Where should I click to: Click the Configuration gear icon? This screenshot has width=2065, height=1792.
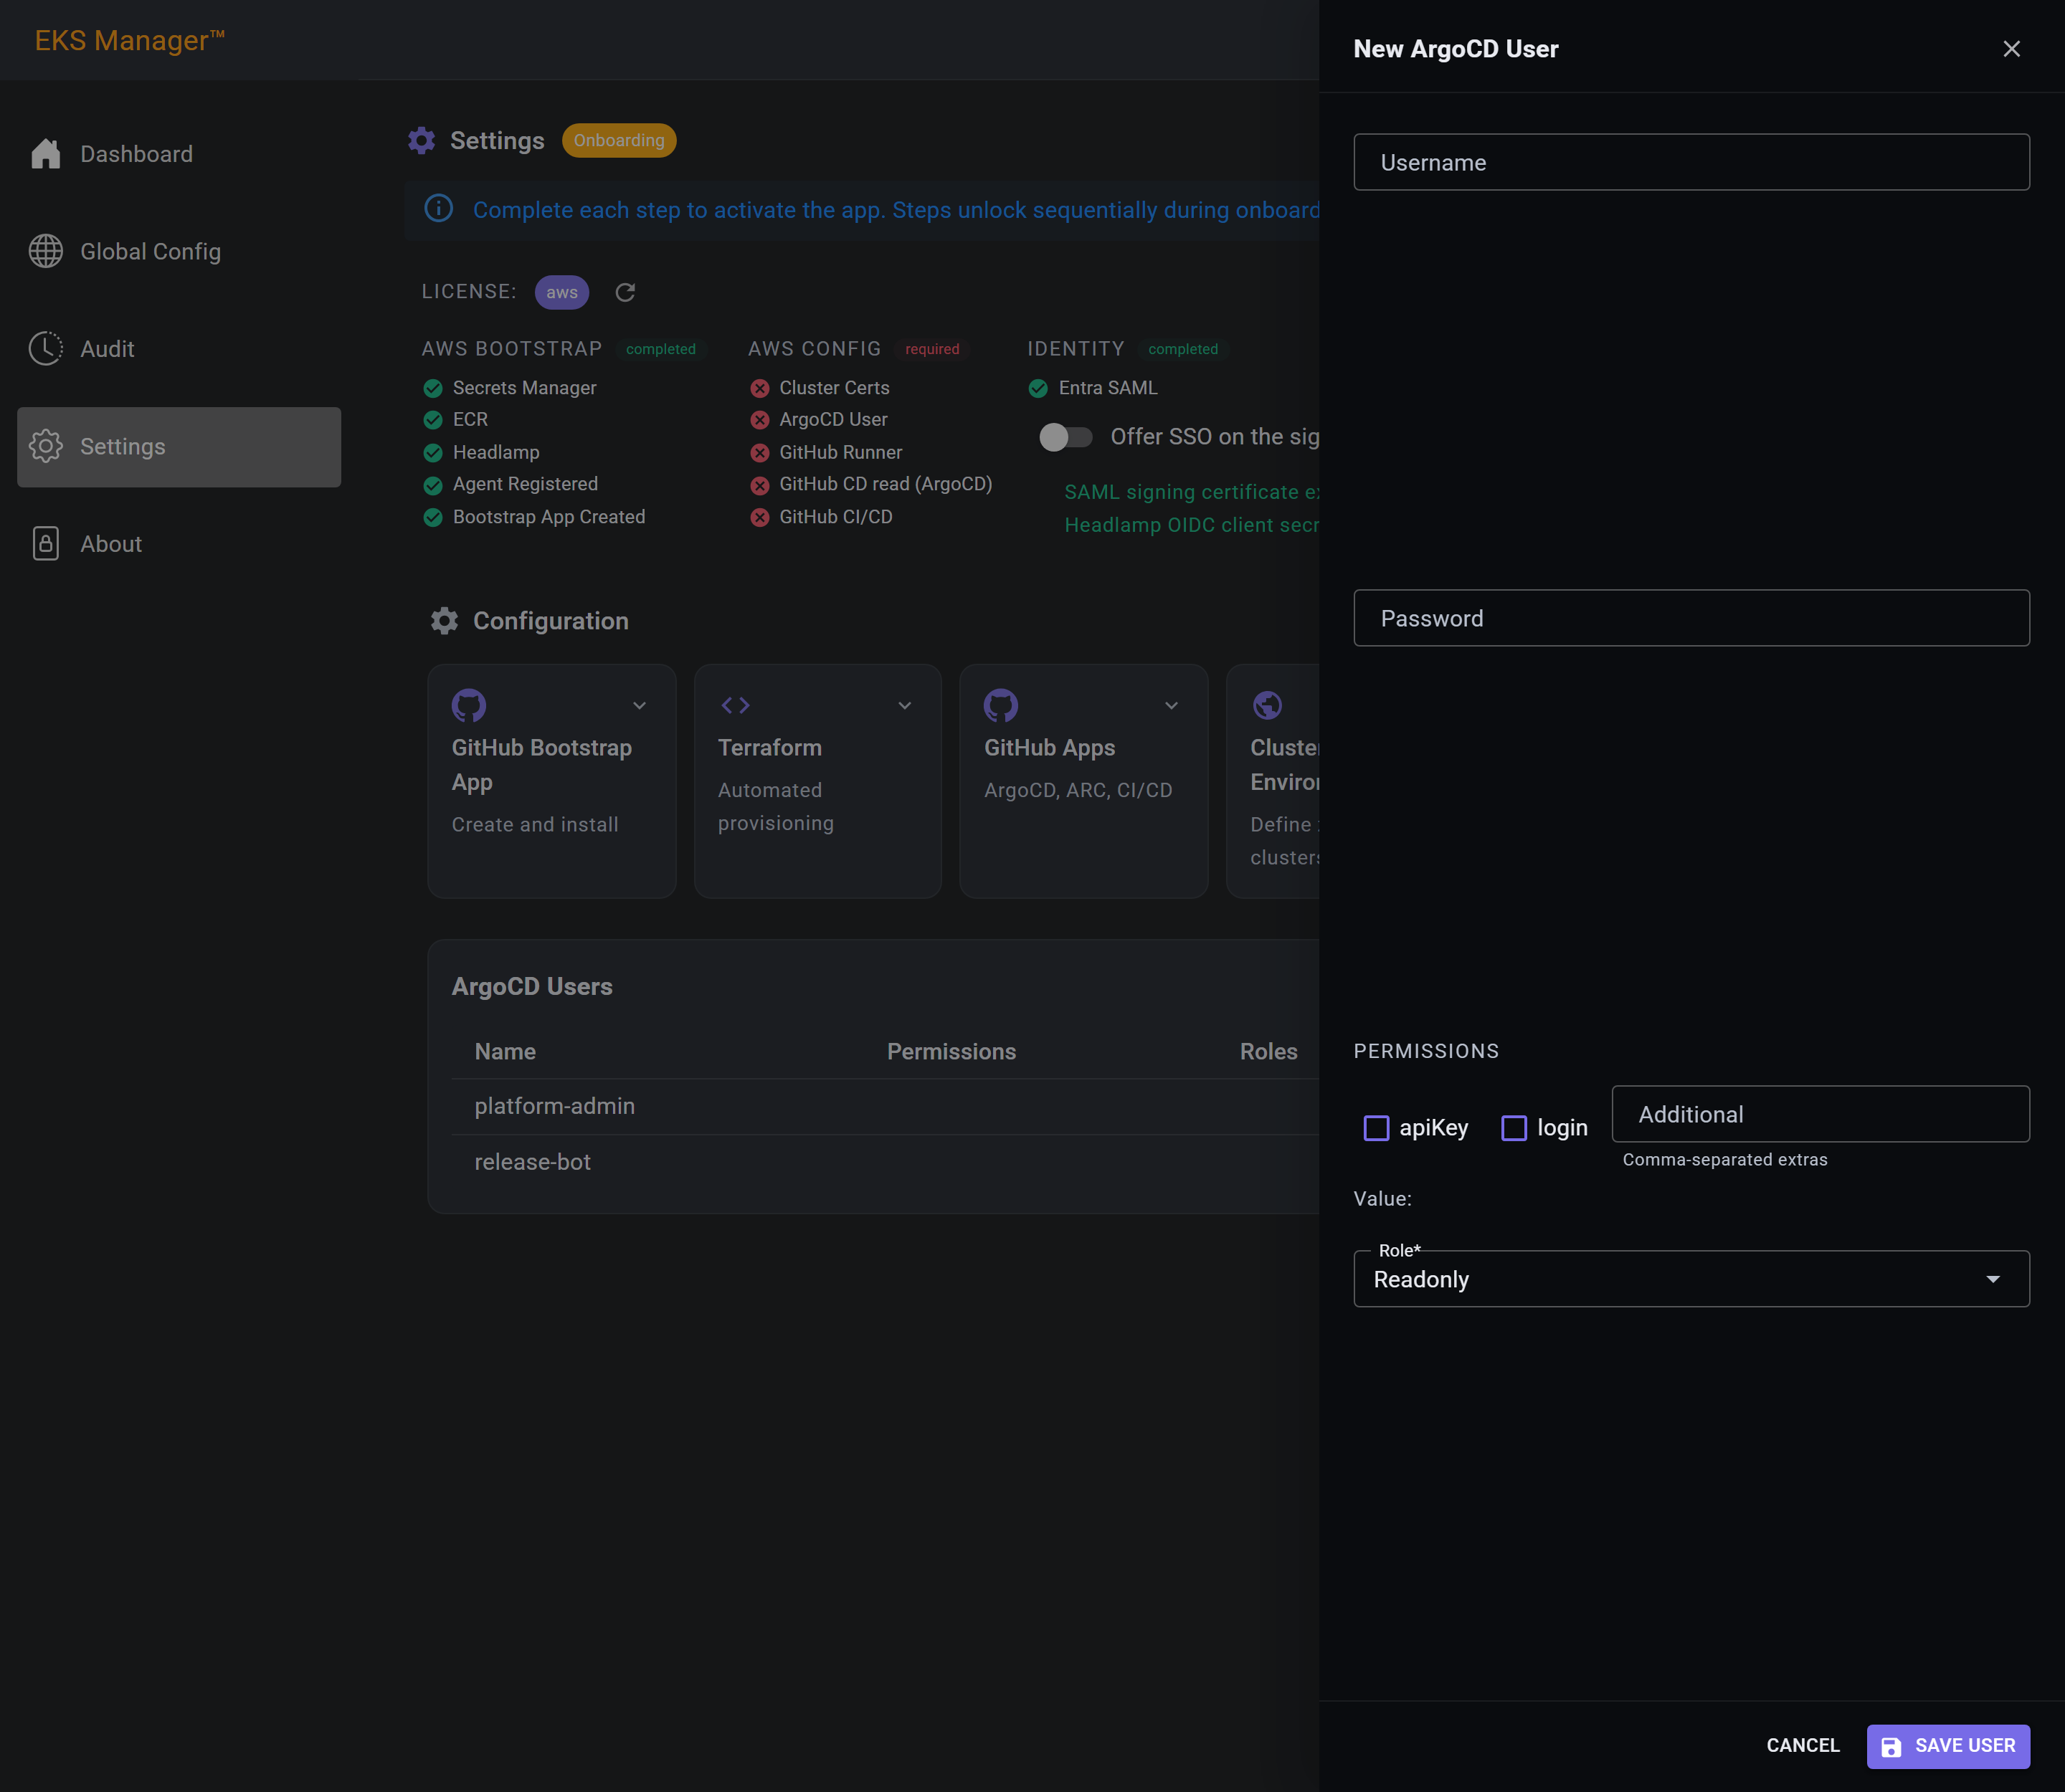(445, 621)
